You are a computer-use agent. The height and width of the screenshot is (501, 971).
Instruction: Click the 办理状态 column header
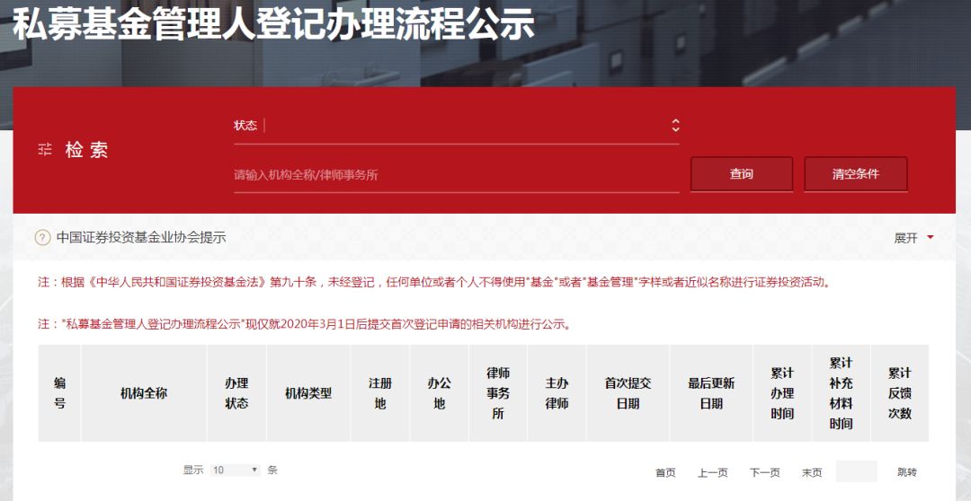tap(236, 393)
